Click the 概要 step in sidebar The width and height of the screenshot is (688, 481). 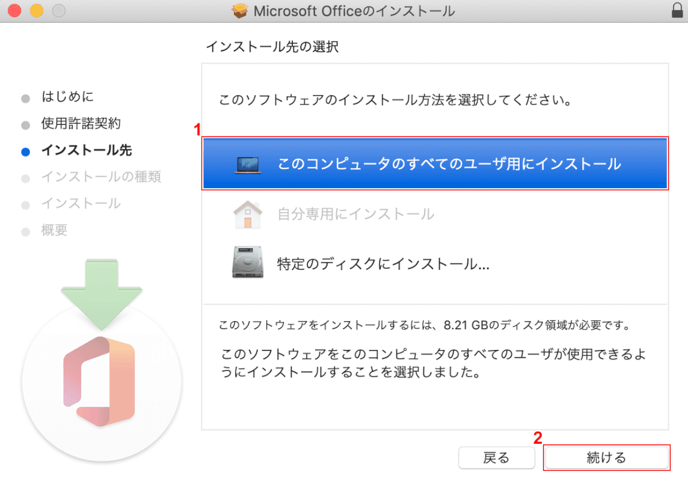[54, 230]
